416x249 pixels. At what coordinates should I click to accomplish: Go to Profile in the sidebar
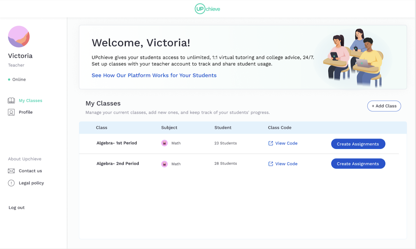click(x=26, y=112)
